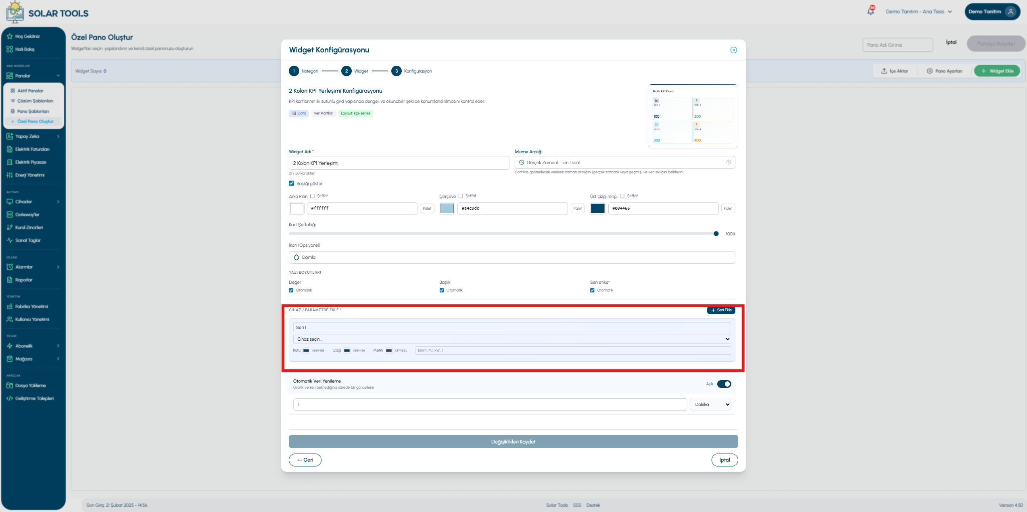Select Aktif Panolar in sidebar
This screenshot has width=1027, height=512.
30,91
